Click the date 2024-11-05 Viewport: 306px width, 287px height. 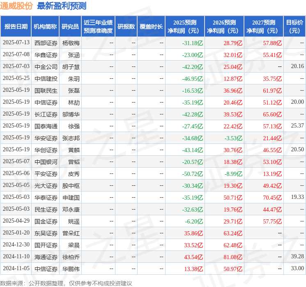(16, 268)
